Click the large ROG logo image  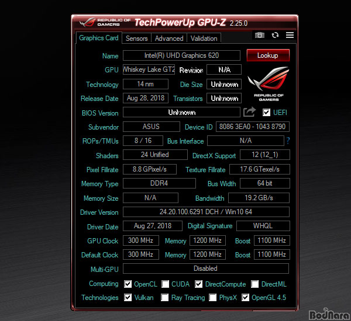point(269,83)
